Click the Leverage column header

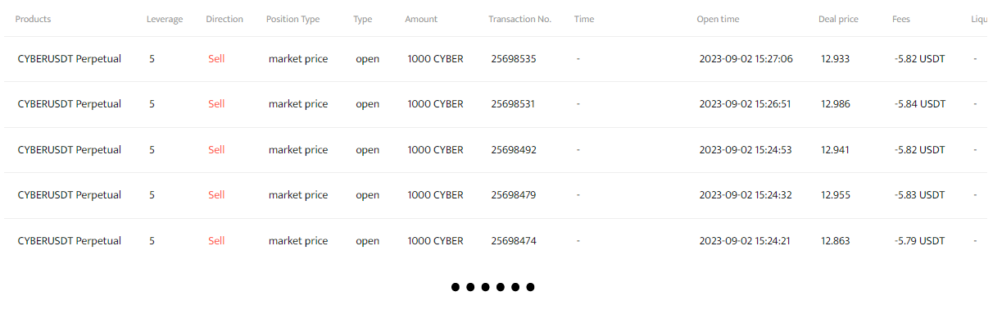pyautogui.click(x=165, y=19)
